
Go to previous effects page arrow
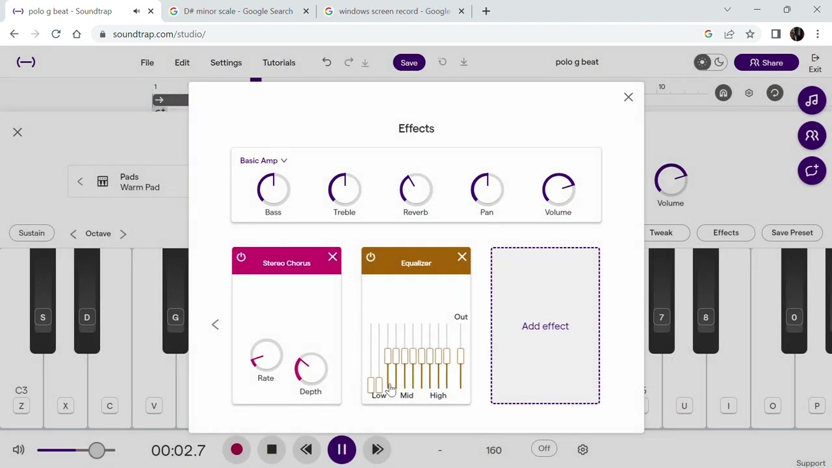tap(215, 324)
